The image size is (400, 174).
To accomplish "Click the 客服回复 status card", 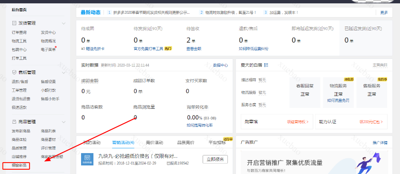I will click(305, 92).
